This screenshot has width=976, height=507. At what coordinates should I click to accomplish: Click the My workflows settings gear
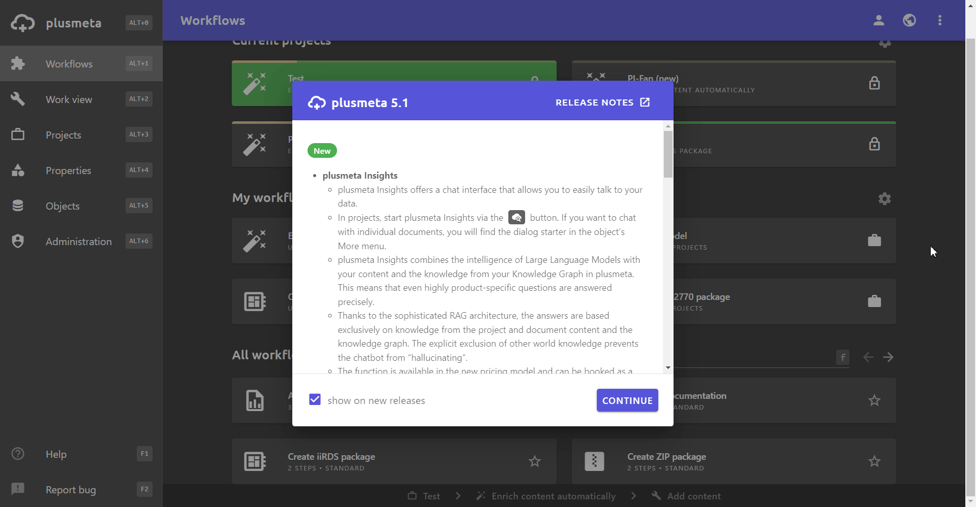884,198
